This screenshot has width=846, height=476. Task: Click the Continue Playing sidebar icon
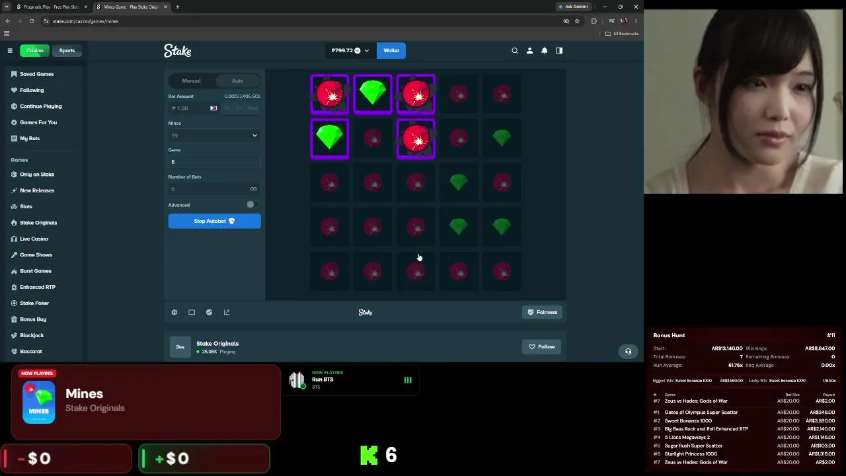[14, 106]
